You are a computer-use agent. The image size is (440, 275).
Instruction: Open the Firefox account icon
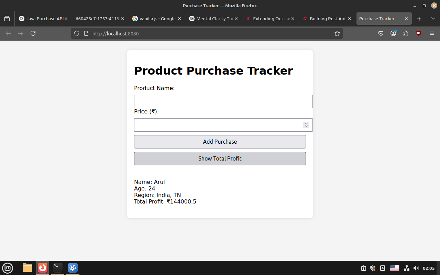coord(393,33)
